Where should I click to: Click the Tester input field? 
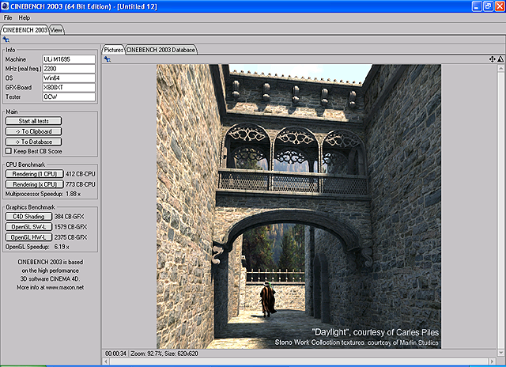[x=69, y=96]
